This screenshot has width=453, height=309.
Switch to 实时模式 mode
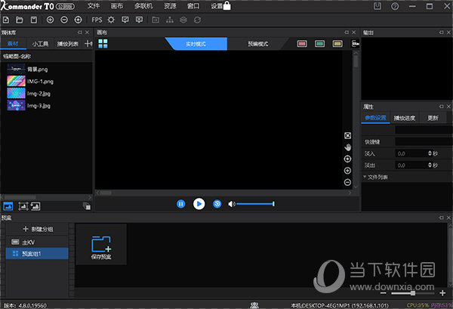pyautogui.click(x=196, y=44)
